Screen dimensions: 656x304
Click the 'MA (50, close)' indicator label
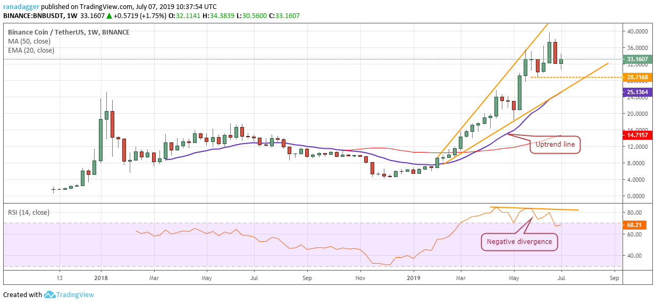(x=30, y=41)
